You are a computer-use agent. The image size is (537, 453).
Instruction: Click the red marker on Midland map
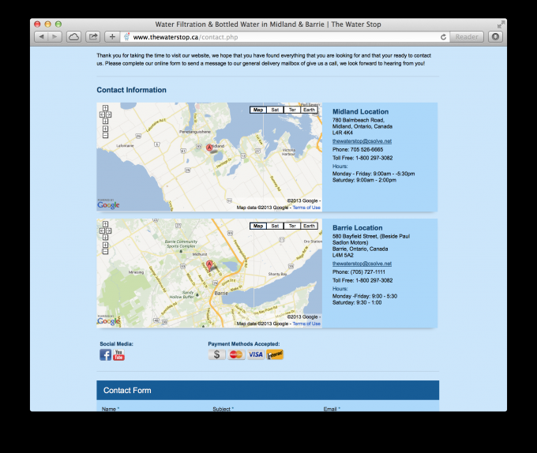(209, 148)
